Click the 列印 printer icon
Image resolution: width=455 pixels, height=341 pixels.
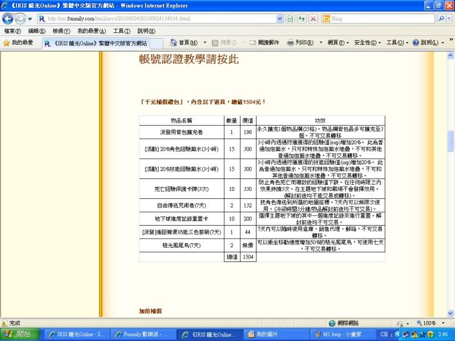coord(290,43)
